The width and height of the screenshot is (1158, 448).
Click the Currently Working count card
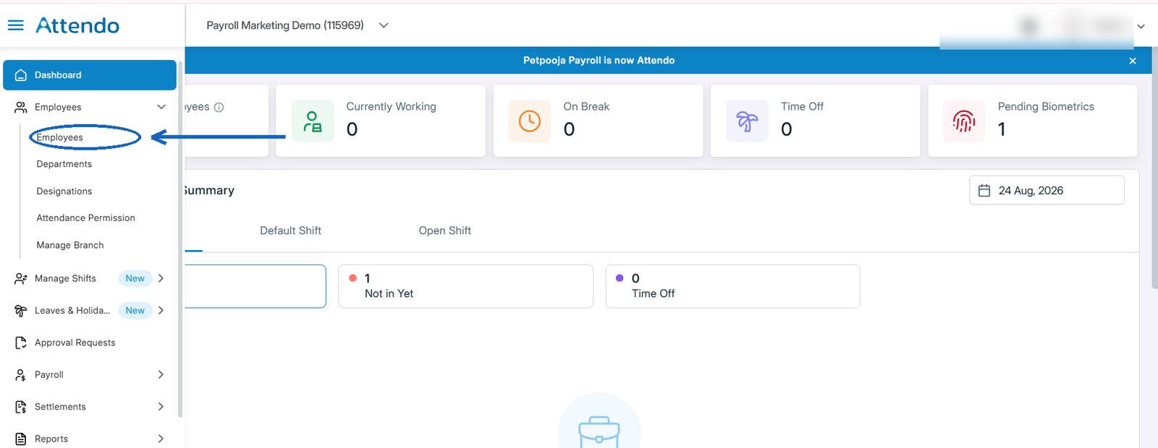coord(381,121)
